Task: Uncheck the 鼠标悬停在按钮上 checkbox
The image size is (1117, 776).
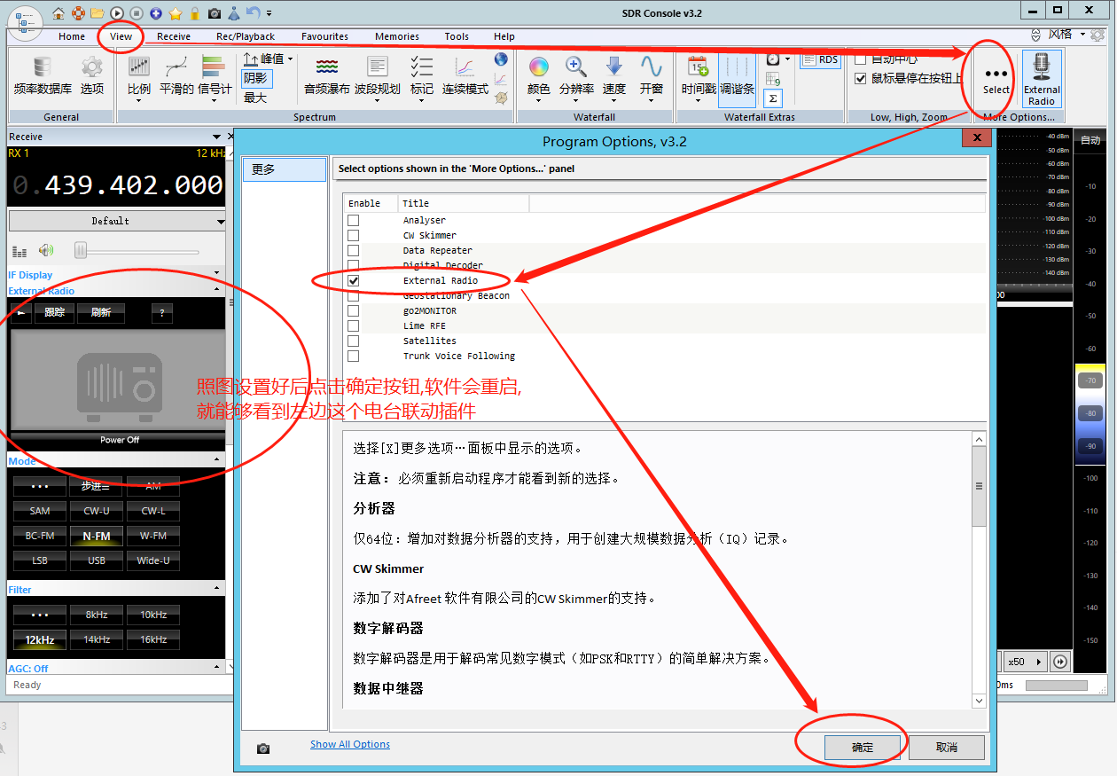Action: (860, 78)
